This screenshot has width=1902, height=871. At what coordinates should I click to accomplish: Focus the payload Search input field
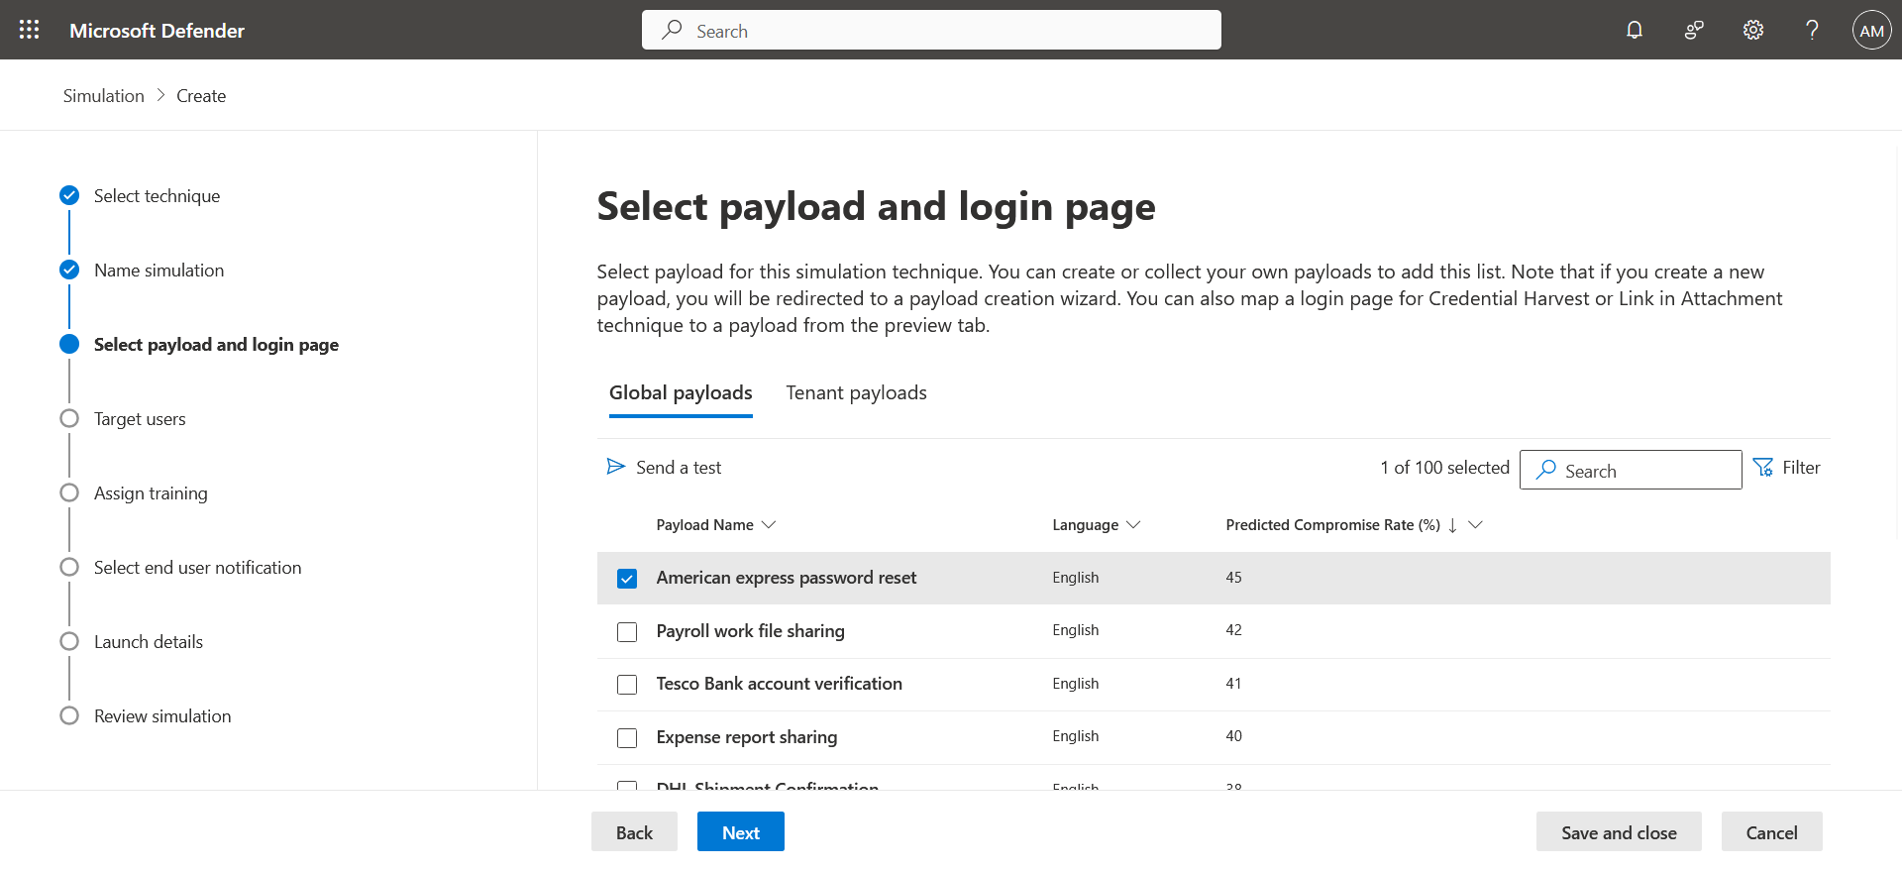pos(1631,470)
